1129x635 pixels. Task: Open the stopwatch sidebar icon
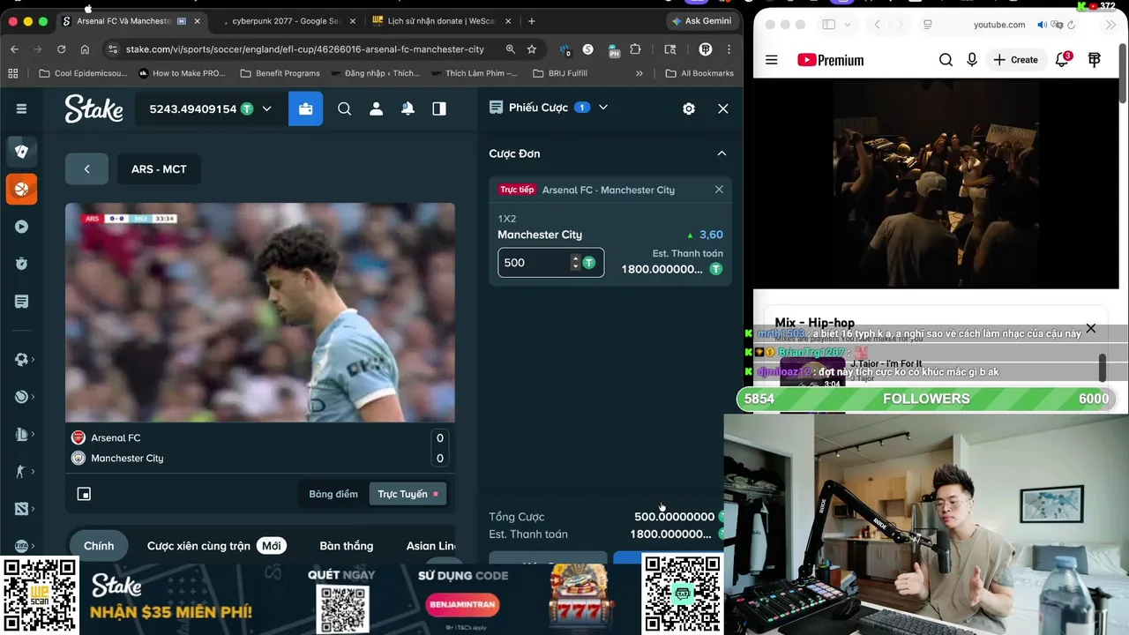click(21, 264)
